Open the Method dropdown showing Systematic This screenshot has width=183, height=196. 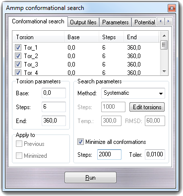coord(133,93)
